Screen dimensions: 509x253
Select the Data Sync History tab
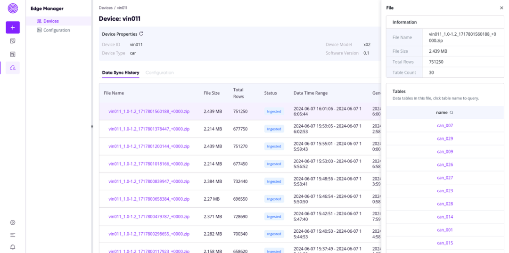tap(121, 73)
